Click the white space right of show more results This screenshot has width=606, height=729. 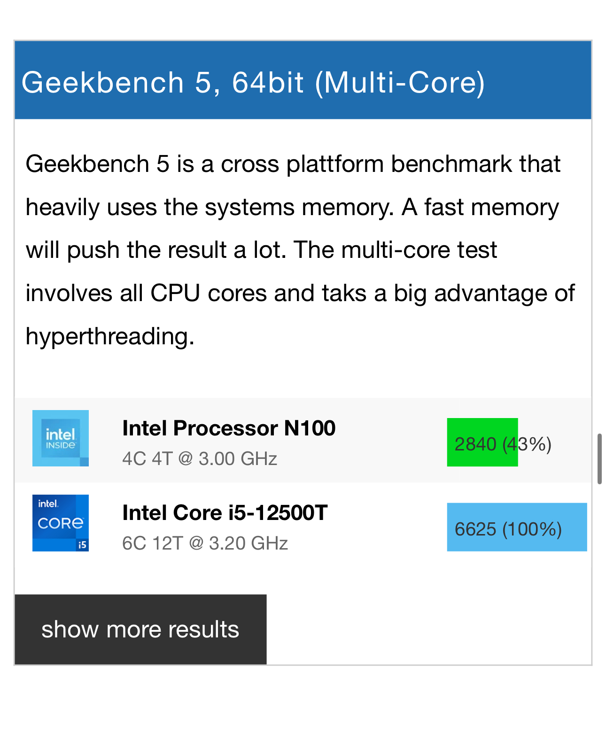(x=427, y=629)
